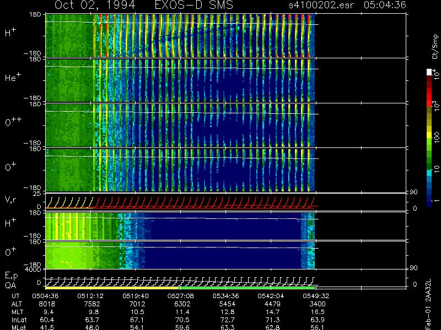Click the InLat value "67.1"
Screen dimensions: 441x330
137,320
